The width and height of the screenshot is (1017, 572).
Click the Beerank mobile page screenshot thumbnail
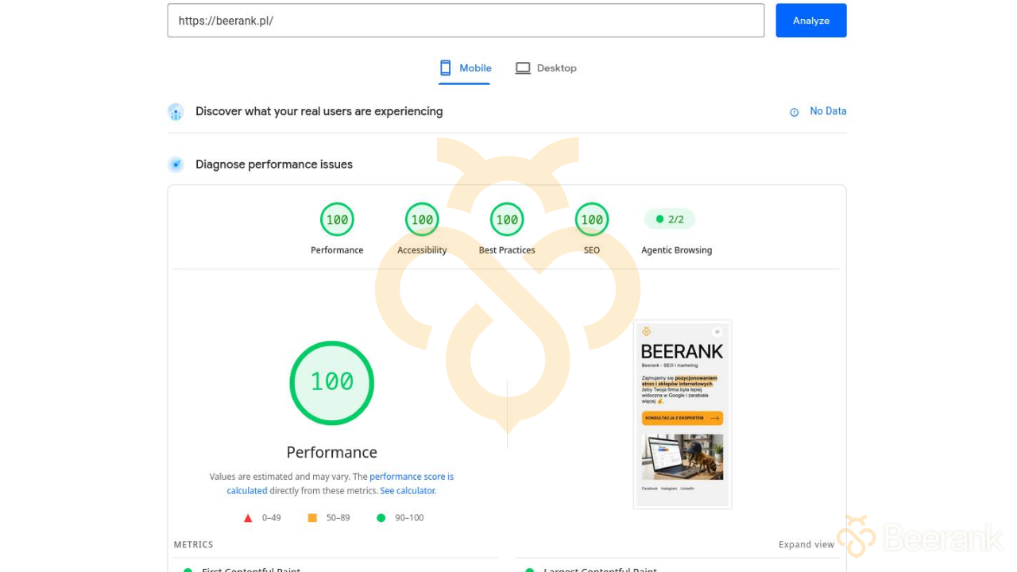[683, 414]
